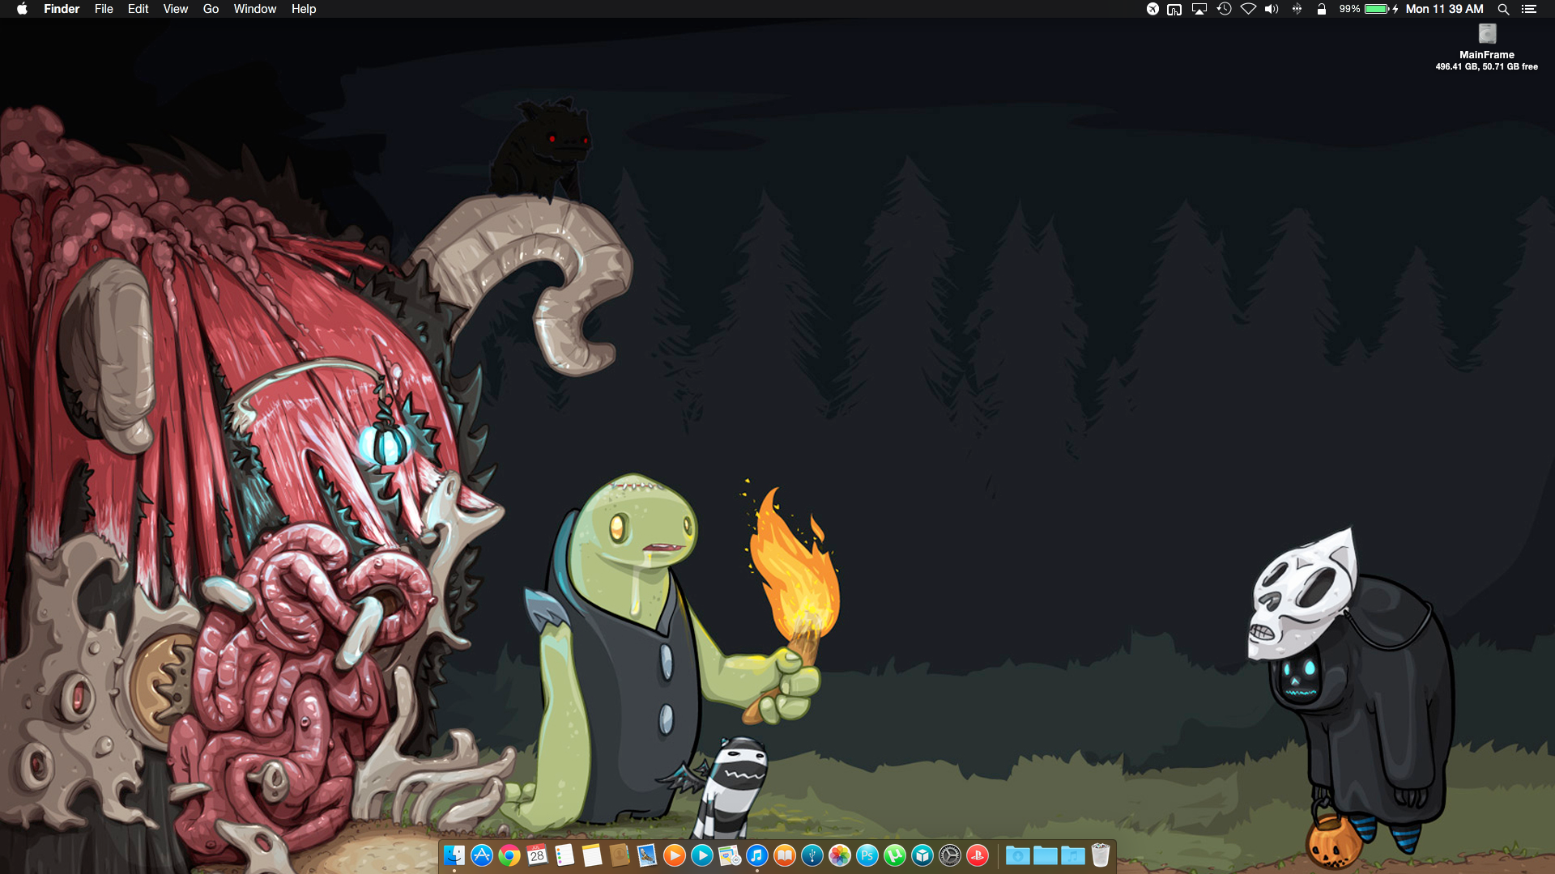Open the View menu
This screenshot has width=1555, height=874.
pos(175,9)
